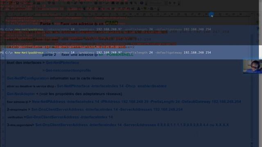Click the webcam video thumbnail
262x147 pixels.
(x=252, y=67)
